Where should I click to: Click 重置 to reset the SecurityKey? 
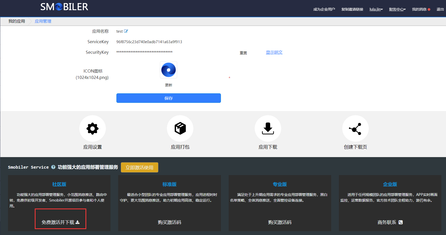tap(243, 53)
